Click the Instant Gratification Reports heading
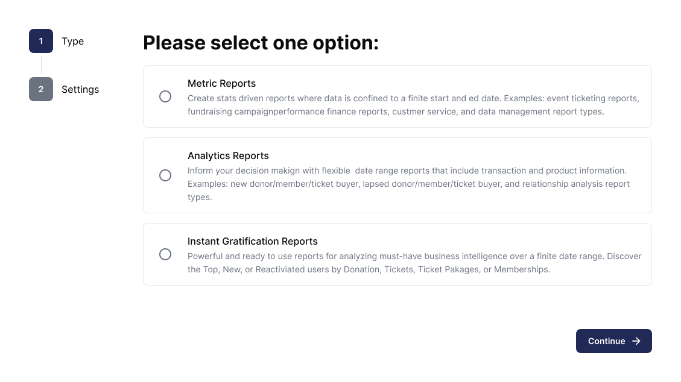This screenshot has width=681, height=382. 252,241
